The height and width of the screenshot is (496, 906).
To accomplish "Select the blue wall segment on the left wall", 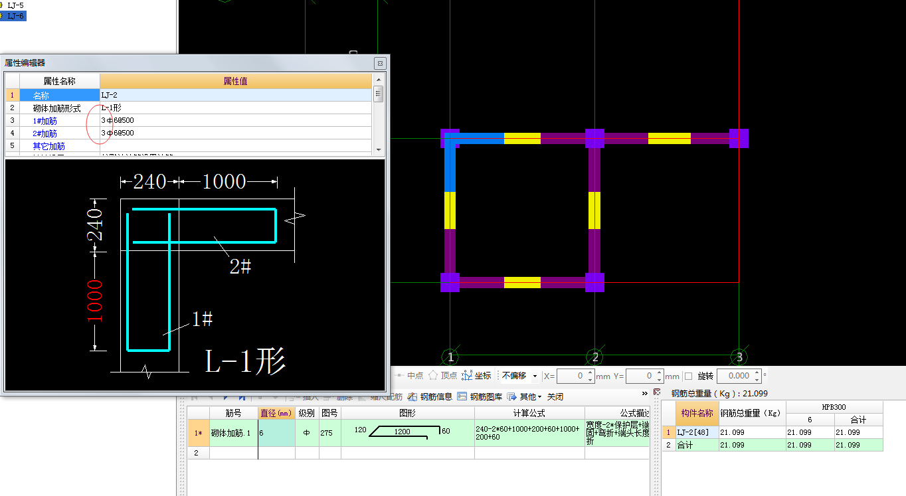I will [450, 166].
